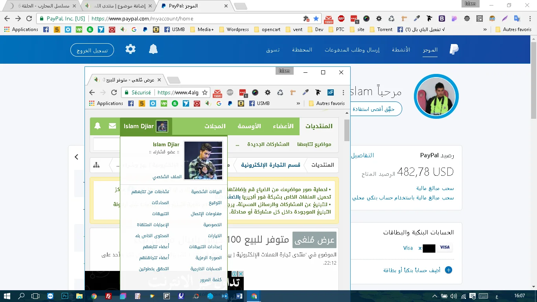Viewport: 537px width, 302px height.
Task: Click the PayPal logo in the header
Action: (x=454, y=49)
